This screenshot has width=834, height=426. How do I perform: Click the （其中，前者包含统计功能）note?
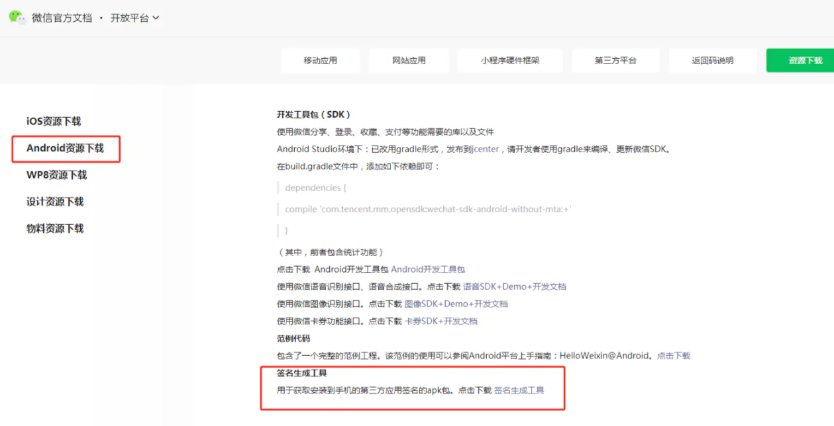click(331, 252)
